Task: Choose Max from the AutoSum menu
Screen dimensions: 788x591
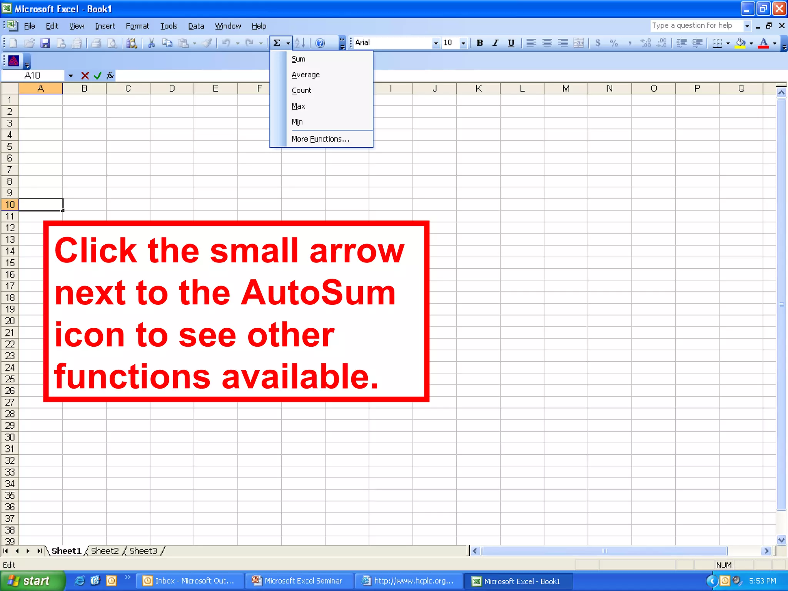Action: [x=322, y=106]
